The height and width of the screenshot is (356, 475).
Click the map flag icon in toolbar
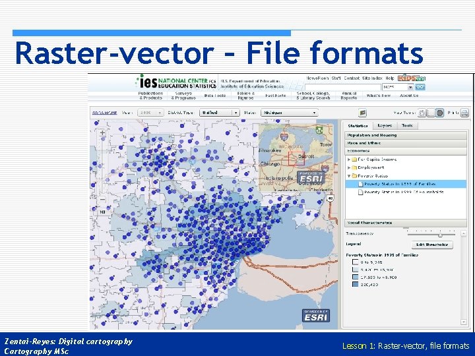(362, 113)
